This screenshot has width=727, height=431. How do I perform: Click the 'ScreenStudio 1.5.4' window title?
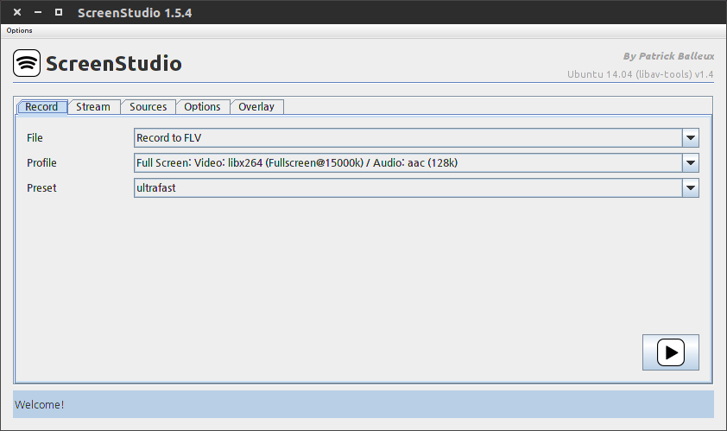[x=135, y=13]
